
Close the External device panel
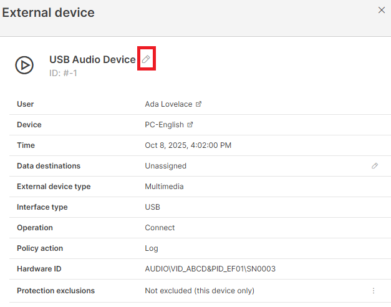coord(382,10)
